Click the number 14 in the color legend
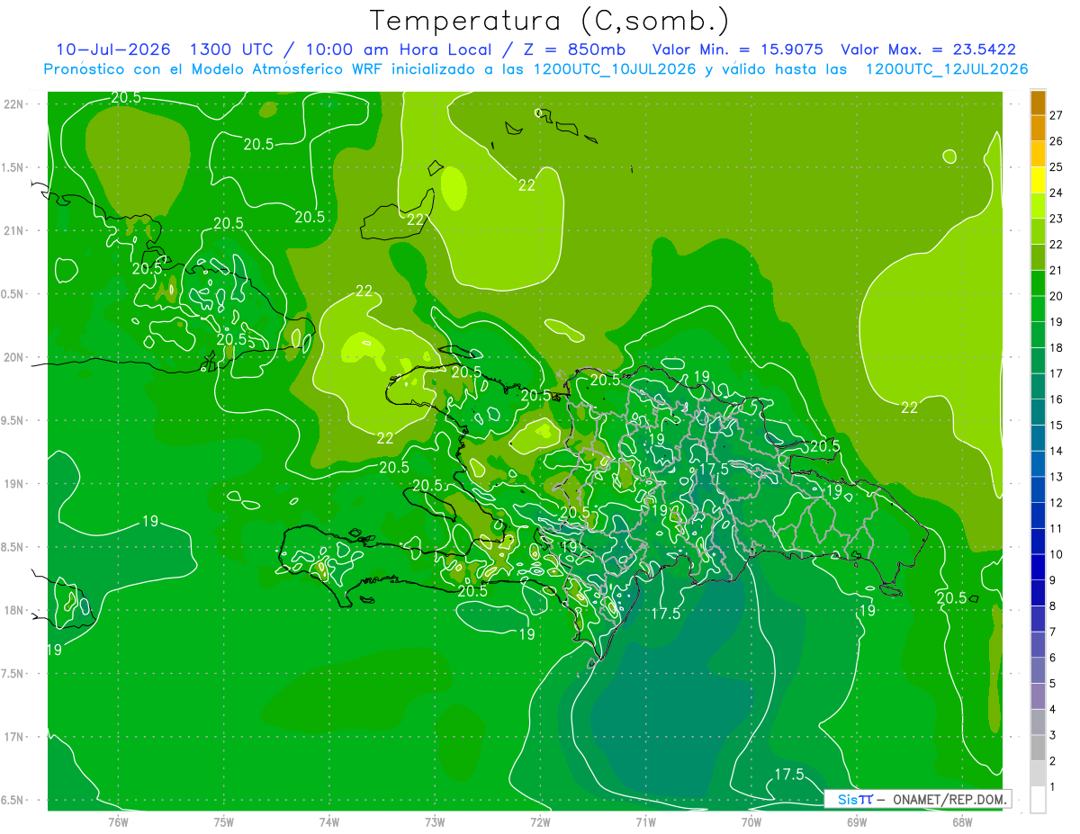 point(1057,451)
